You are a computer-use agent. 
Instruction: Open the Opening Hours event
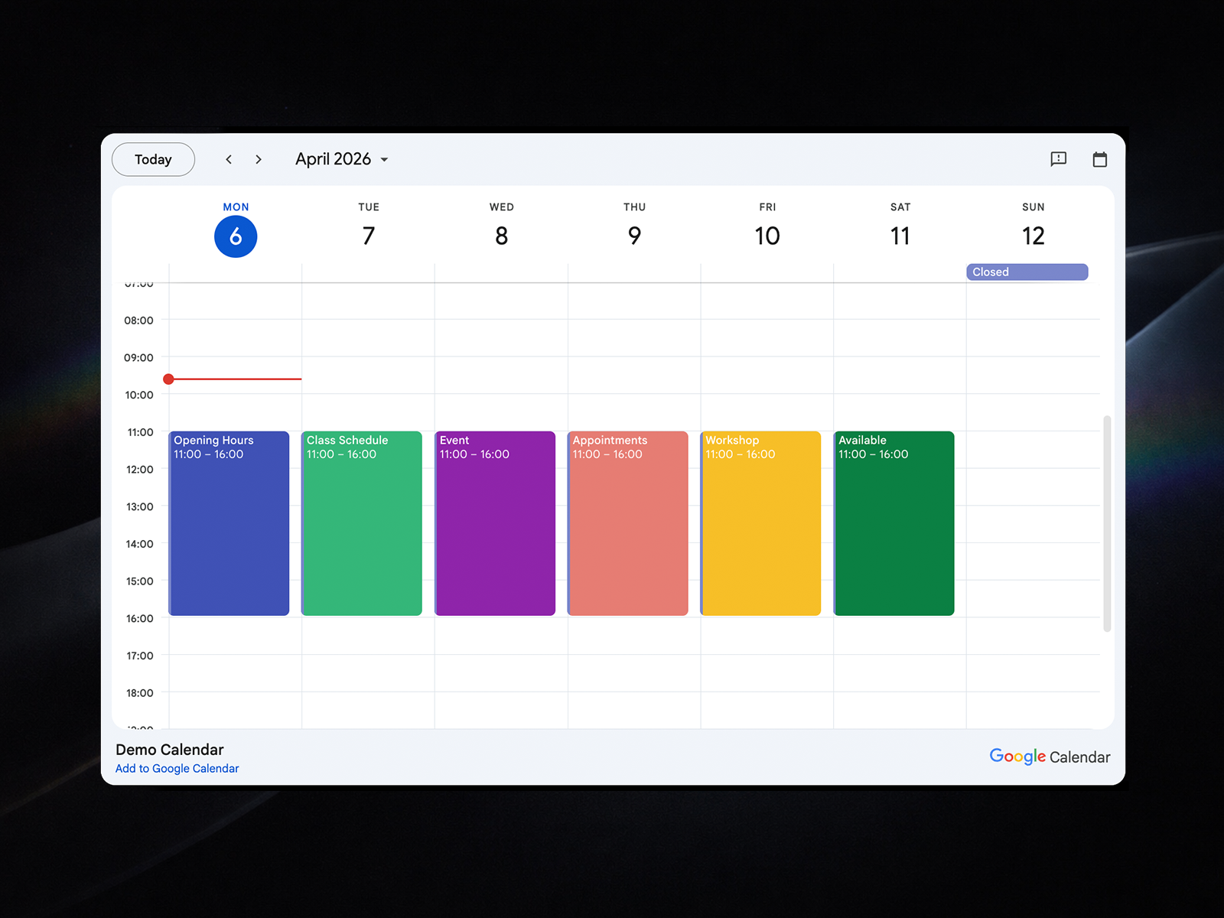[x=229, y=523]
